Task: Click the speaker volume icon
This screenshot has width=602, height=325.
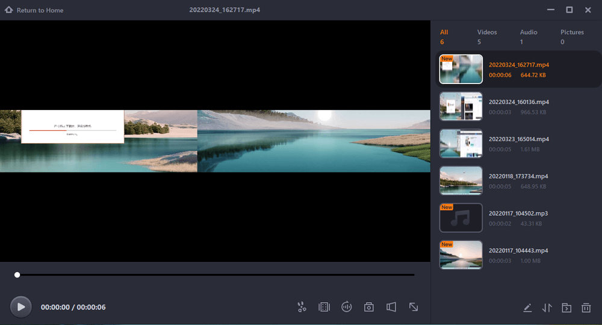Action: tap(391, 307)
